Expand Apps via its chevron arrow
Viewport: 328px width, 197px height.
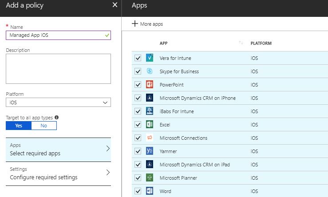108,149
